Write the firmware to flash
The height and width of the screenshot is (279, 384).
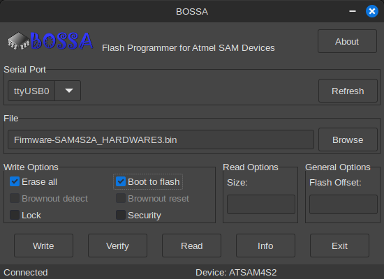[x=43, y=246]
